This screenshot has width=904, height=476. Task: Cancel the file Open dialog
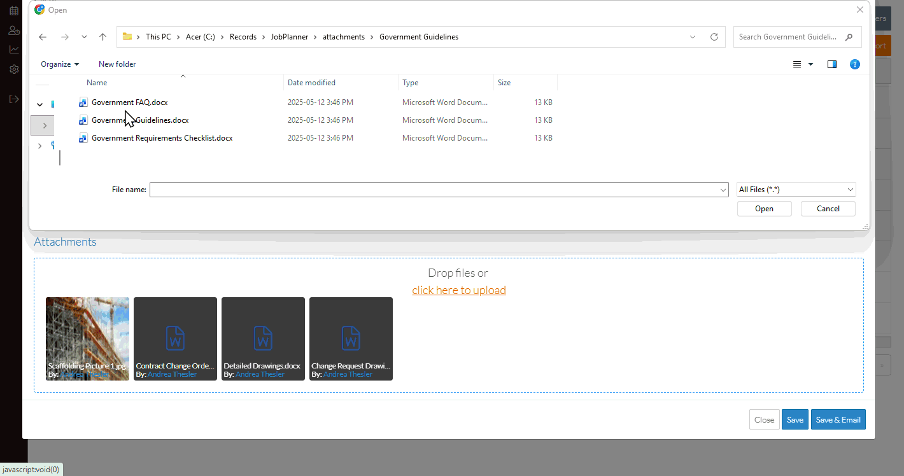tap(828, 209)
